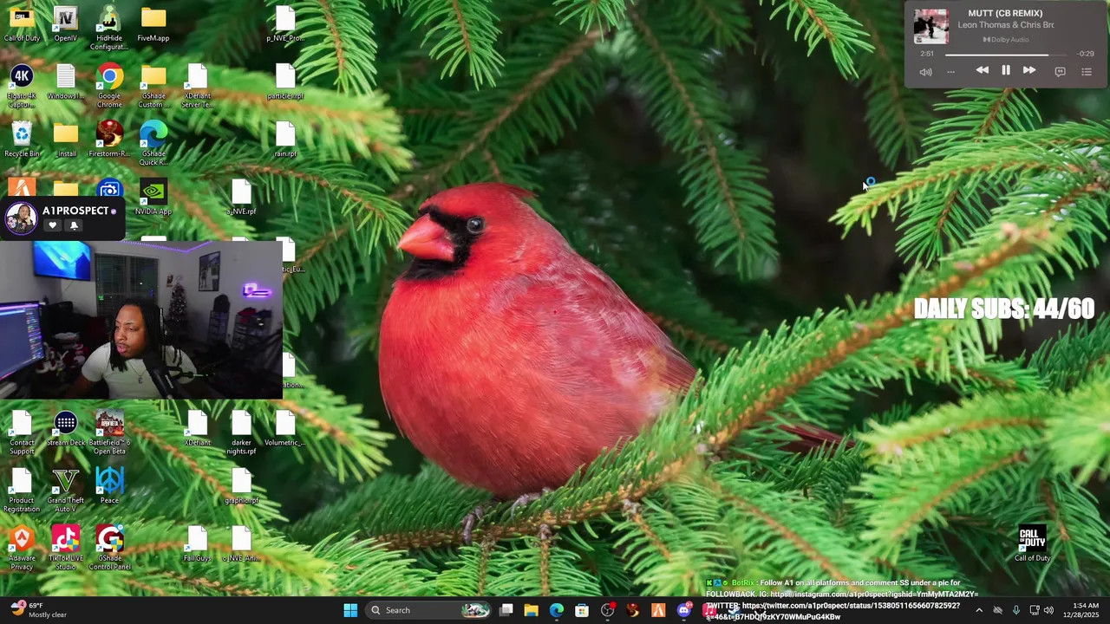Open GShade Control Panel shortcut

[x=109, y=548]
